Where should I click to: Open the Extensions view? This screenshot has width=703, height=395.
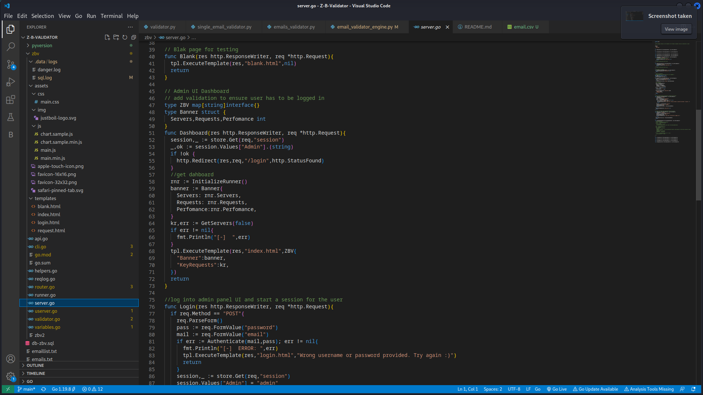[11, 99]
